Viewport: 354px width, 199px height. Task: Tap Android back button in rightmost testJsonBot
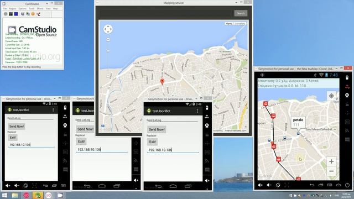click(x=159, y=186)
